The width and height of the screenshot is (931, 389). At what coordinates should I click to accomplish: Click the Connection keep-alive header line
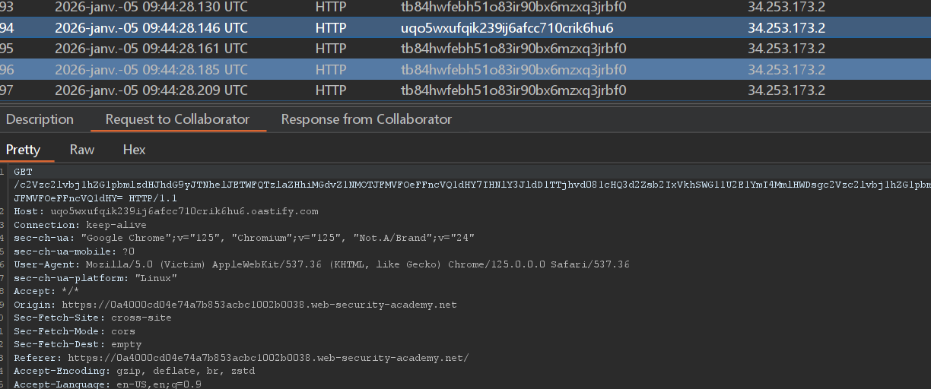click(72, 225)
